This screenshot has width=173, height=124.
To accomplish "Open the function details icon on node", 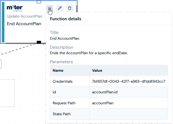I will 50,8.
